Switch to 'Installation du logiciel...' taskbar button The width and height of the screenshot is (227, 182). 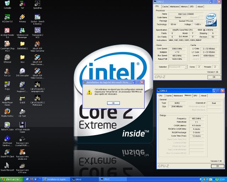coord(56,180)
